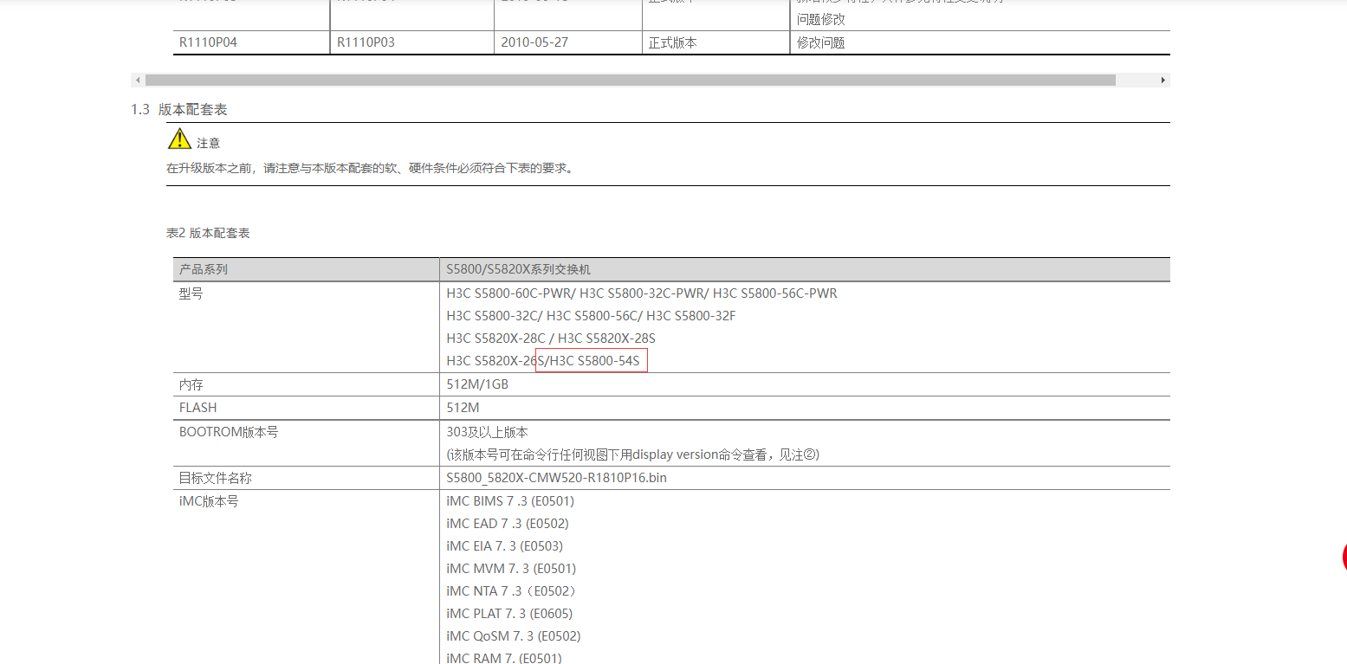Viewport: 1347px width, 664px height.
Task: Click the note mentioning display version命令
Action: 633,454
